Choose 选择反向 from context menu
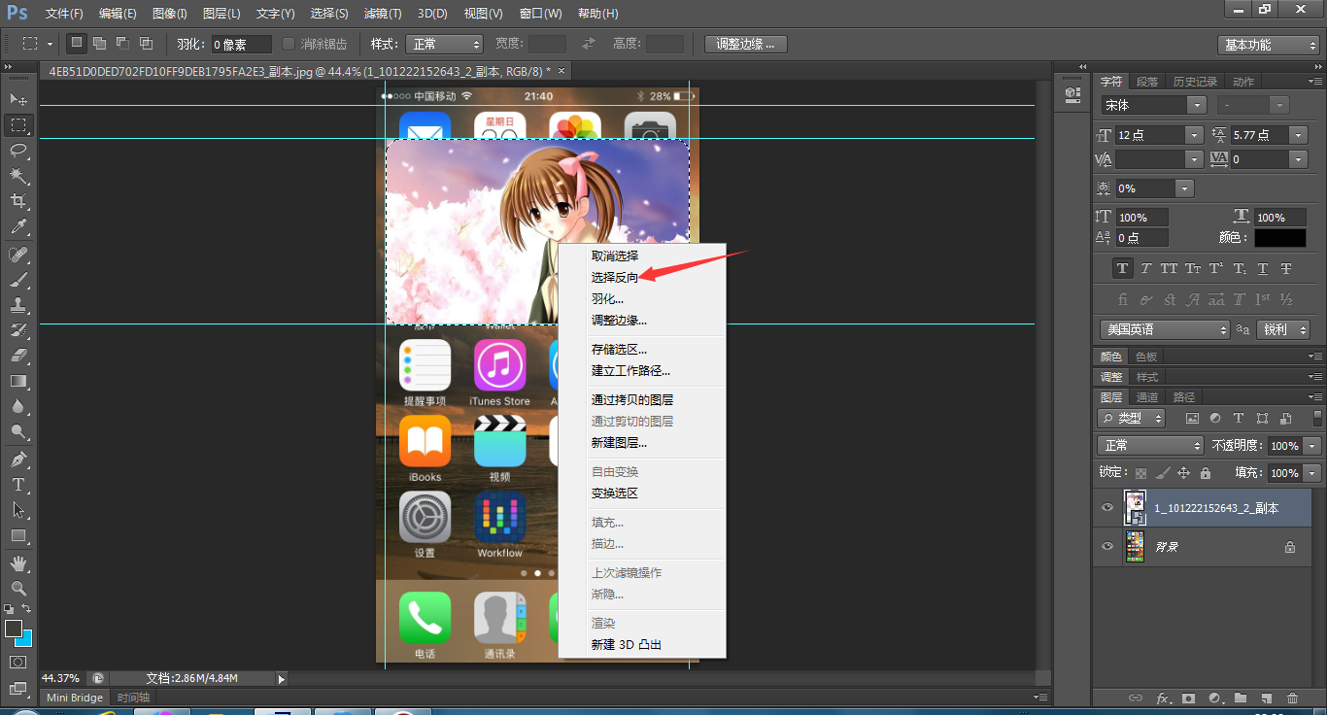1327x715 pixels. 615,277
